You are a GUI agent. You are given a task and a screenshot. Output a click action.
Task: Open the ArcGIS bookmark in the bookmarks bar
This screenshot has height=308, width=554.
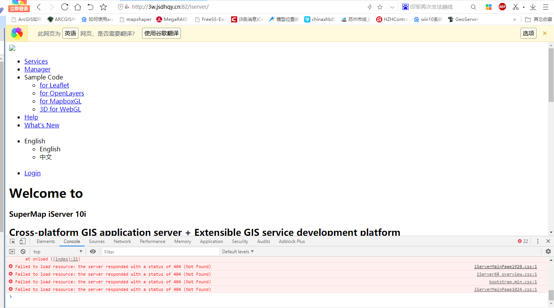click(27, 19)
